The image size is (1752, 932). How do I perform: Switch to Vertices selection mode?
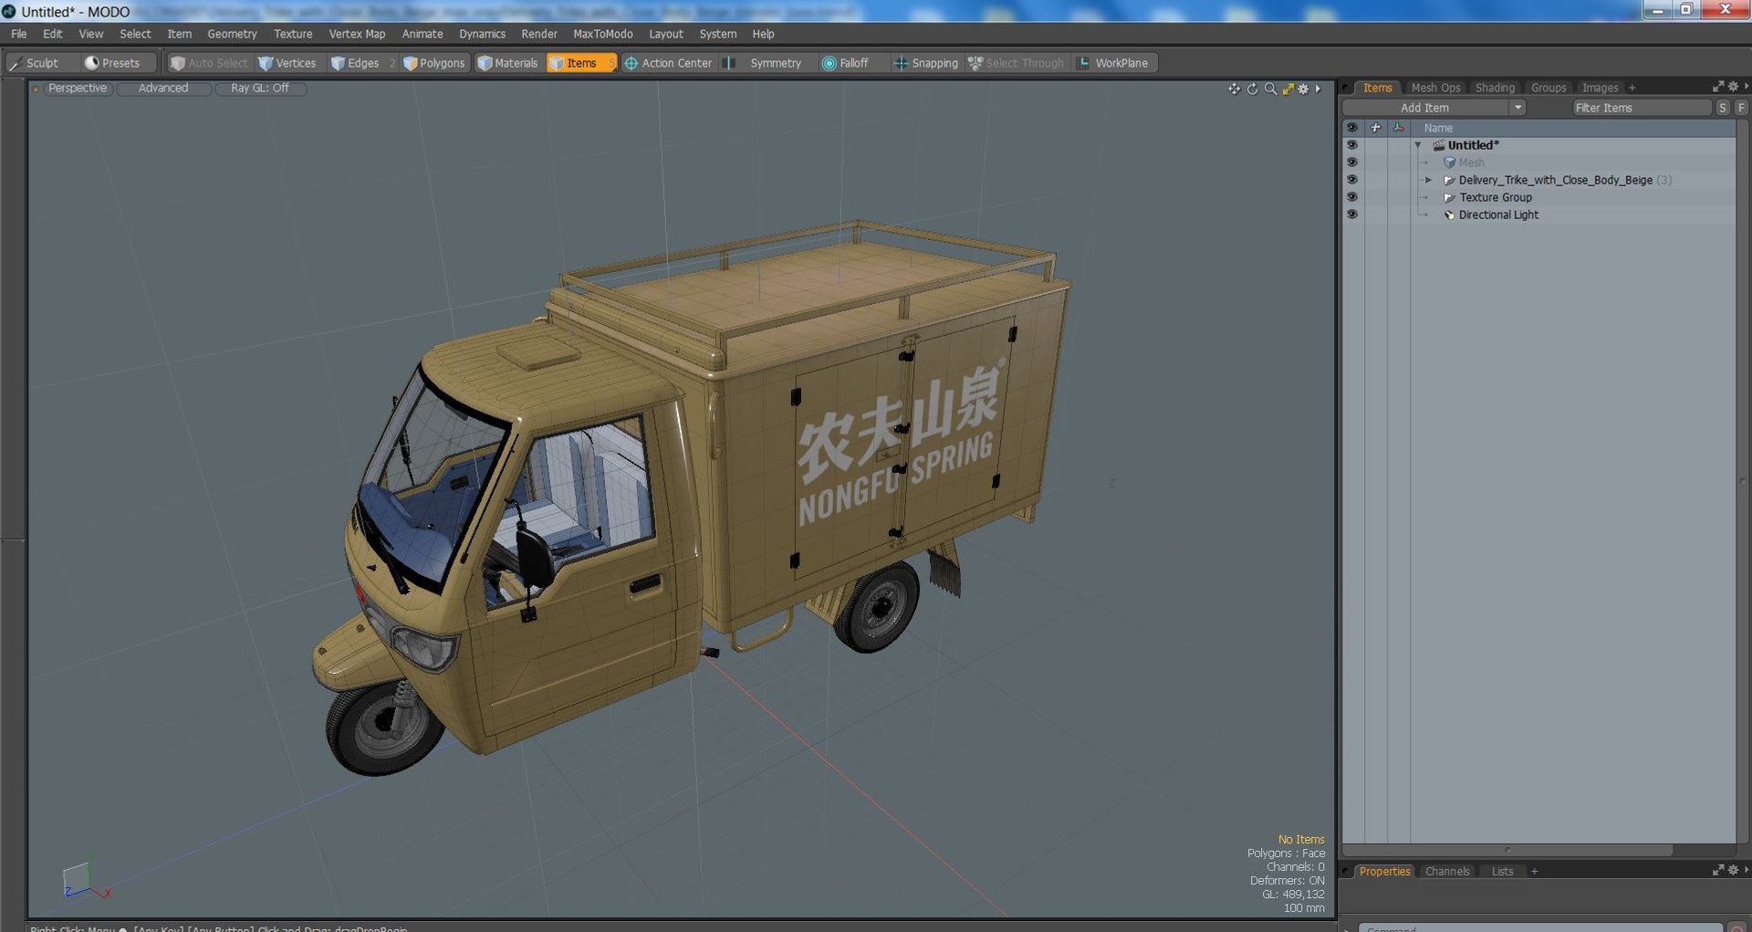(x=287, y=63)
